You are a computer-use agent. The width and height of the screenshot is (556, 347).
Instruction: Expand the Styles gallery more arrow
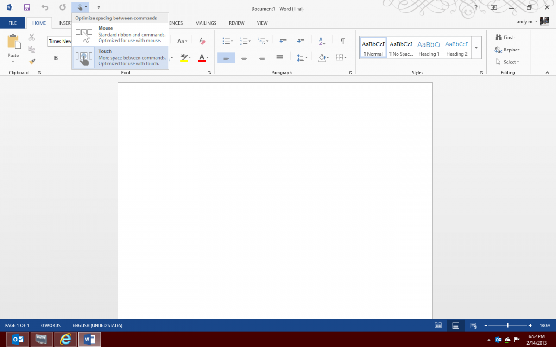click(476, 48)
